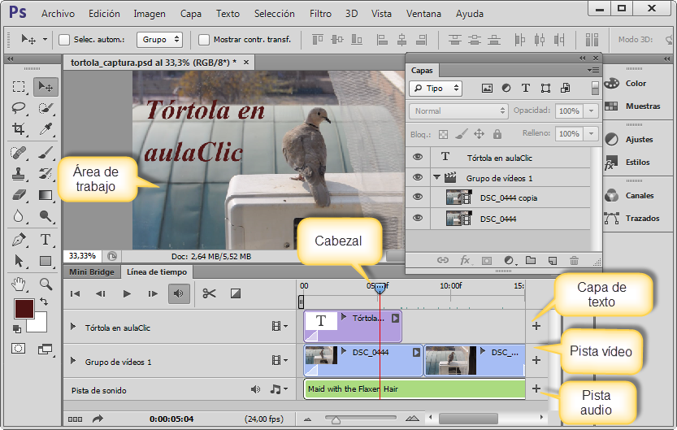Click the timeline zoom slider handle
Screen dimensions: 677x430
[x=336, y=419]
